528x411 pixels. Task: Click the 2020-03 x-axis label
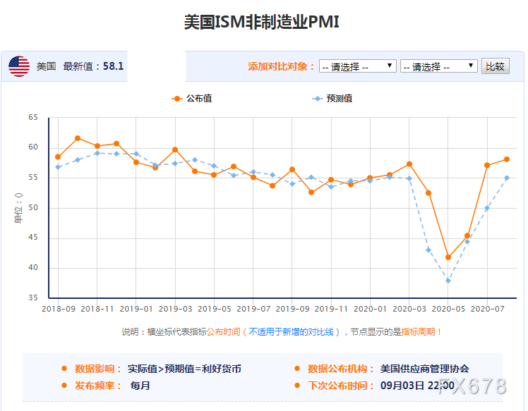pyautogui.click(x=409, y=309)
